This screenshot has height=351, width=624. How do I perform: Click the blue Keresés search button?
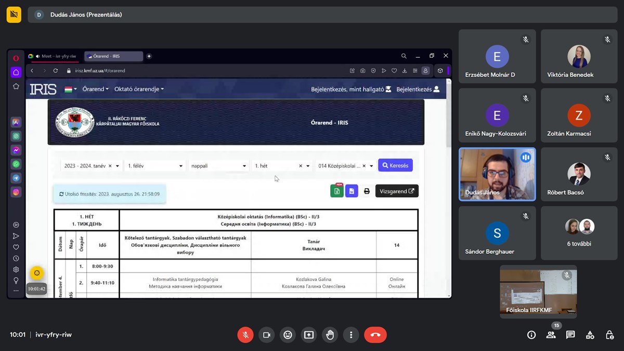click(x=395, y=165)
